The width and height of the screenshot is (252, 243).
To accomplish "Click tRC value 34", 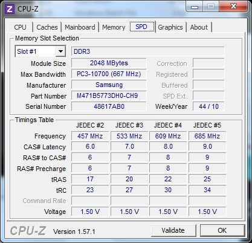I will [x=207, y=190].
